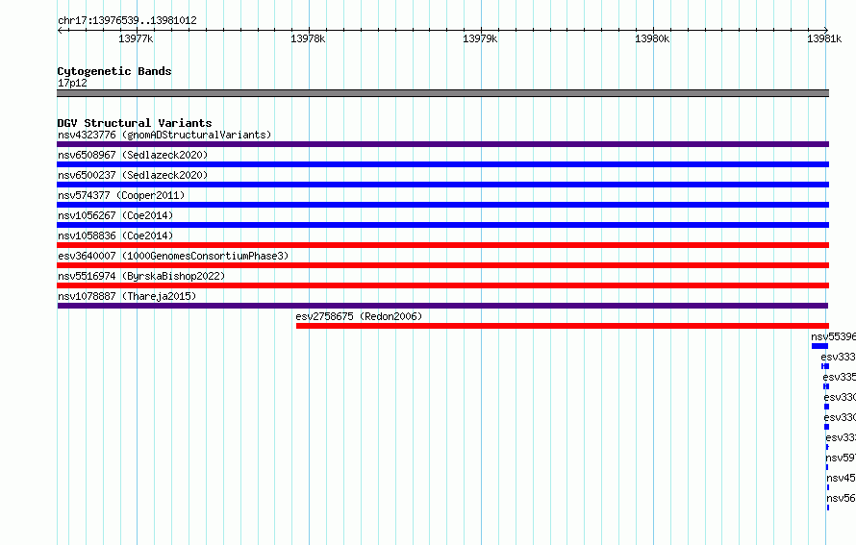Select the red bar under esv3640007
856x545 pixels.
tap(442, 265)
